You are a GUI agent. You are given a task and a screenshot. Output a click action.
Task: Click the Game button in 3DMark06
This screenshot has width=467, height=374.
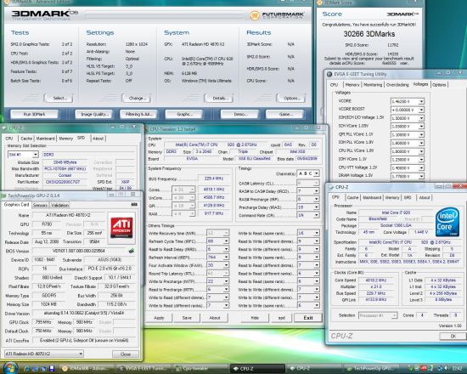point(284,114)
